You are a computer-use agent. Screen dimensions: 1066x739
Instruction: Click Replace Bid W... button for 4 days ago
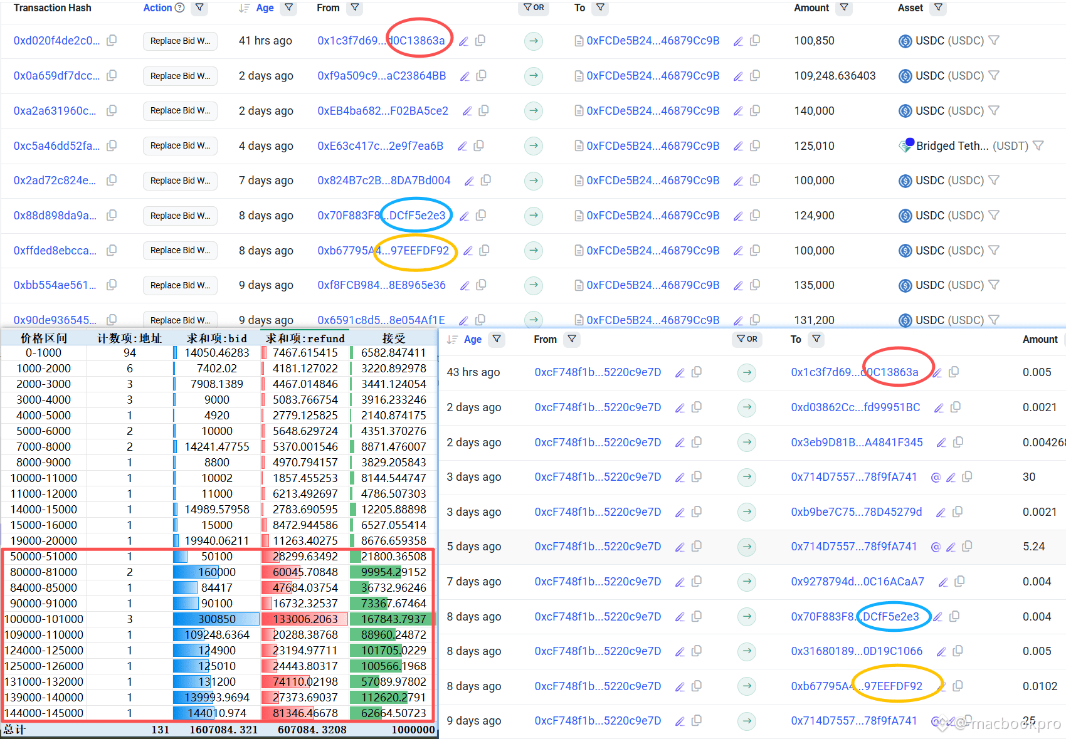click(180, 145)
